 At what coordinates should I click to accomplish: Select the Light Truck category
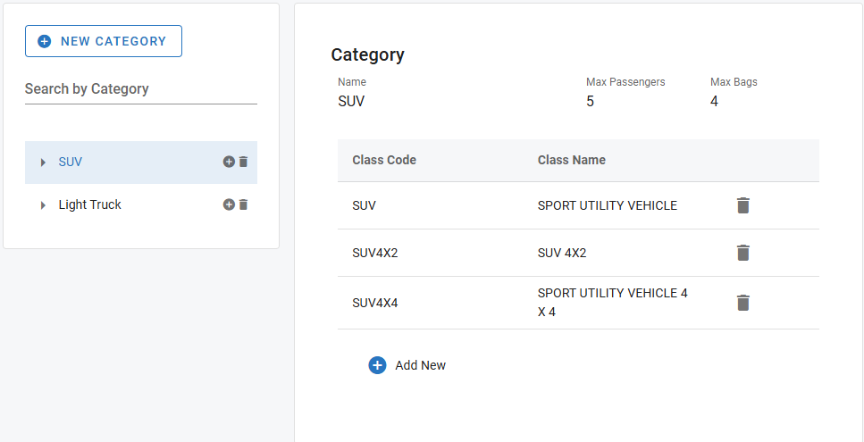(89, 204)
